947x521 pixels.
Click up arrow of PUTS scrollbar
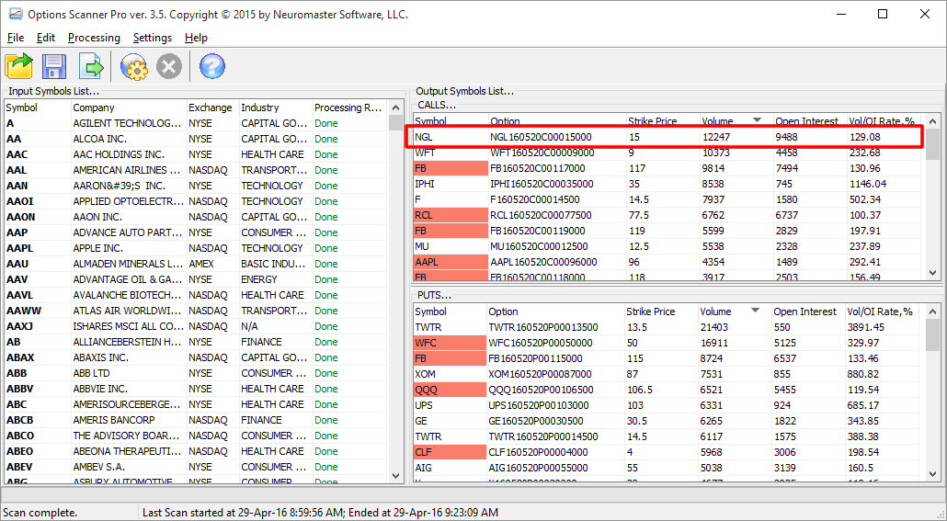click(932, 311)
